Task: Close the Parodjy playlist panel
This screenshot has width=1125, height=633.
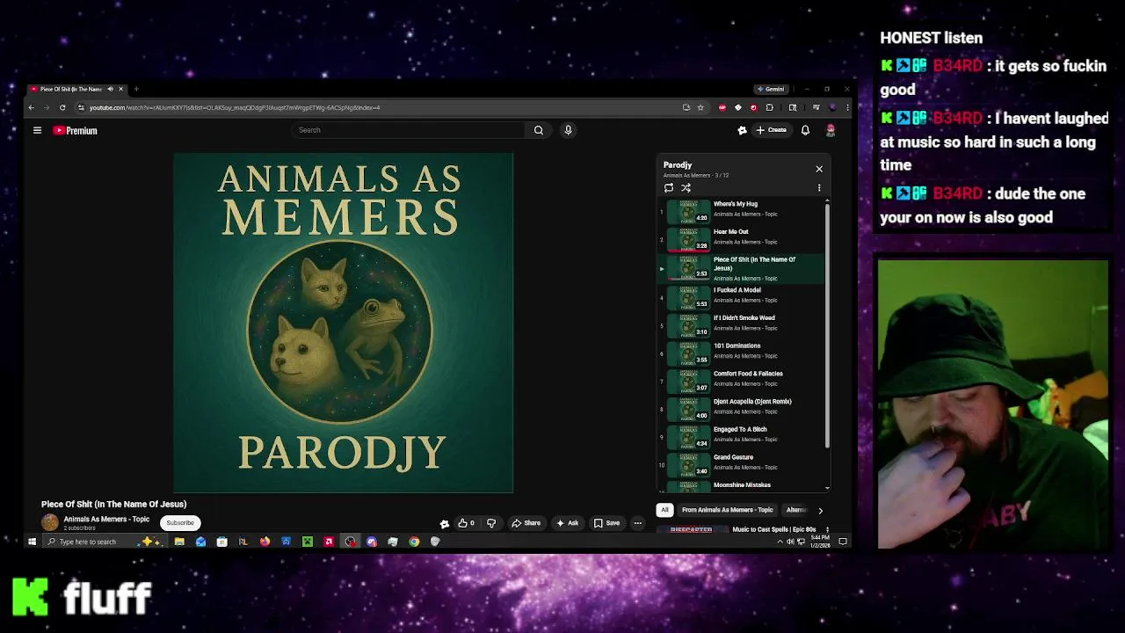Action: point(819,169)
